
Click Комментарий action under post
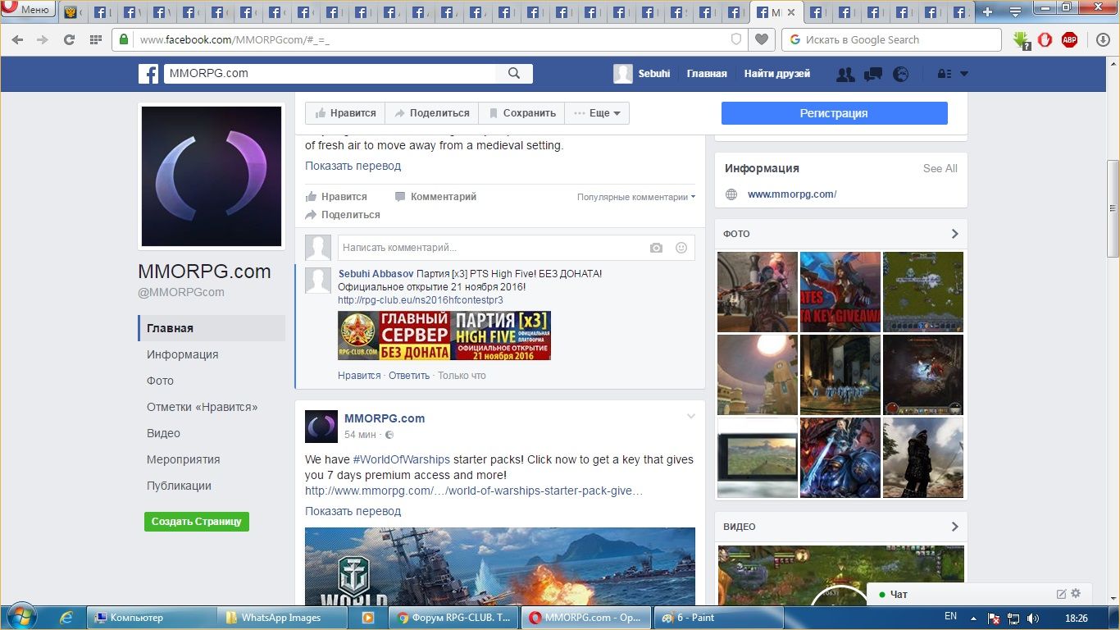(x=435, y=197)
